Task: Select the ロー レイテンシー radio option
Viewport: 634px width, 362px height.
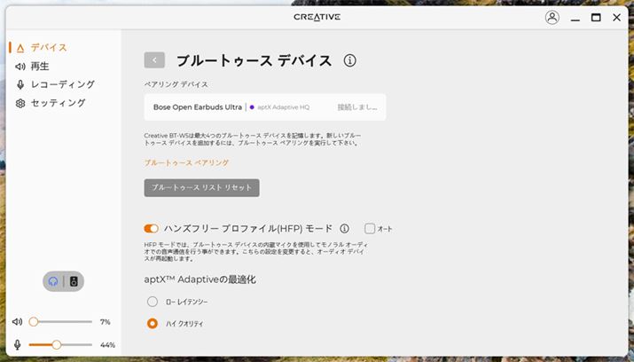Action: pos(153,302)
